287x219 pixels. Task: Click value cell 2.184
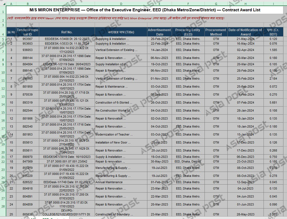[x=273, y=79]
